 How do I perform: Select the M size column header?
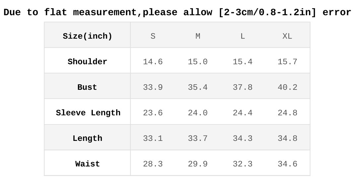(198, 36)
